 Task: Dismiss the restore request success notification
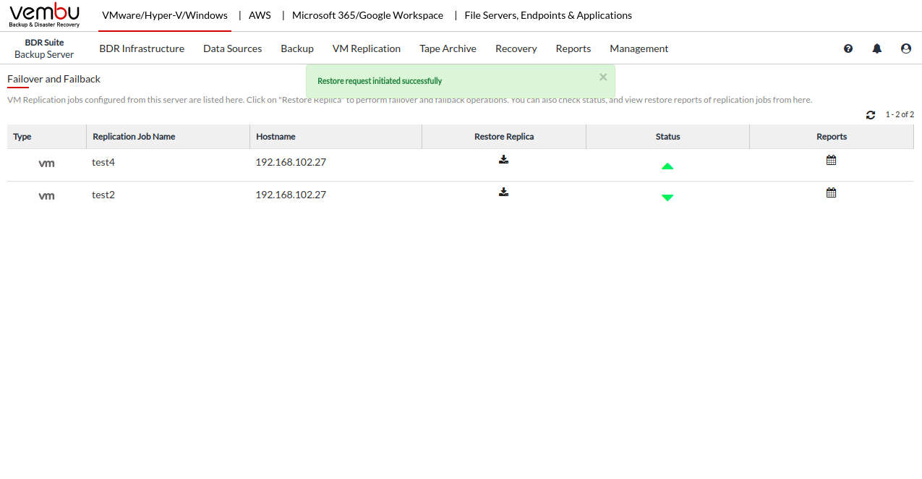(x=603, y=77)
